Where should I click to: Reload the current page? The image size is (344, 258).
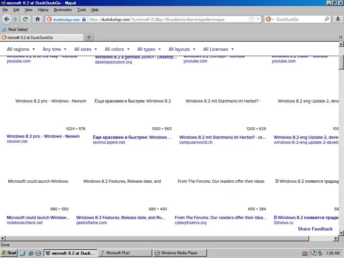tap(25, 19)
